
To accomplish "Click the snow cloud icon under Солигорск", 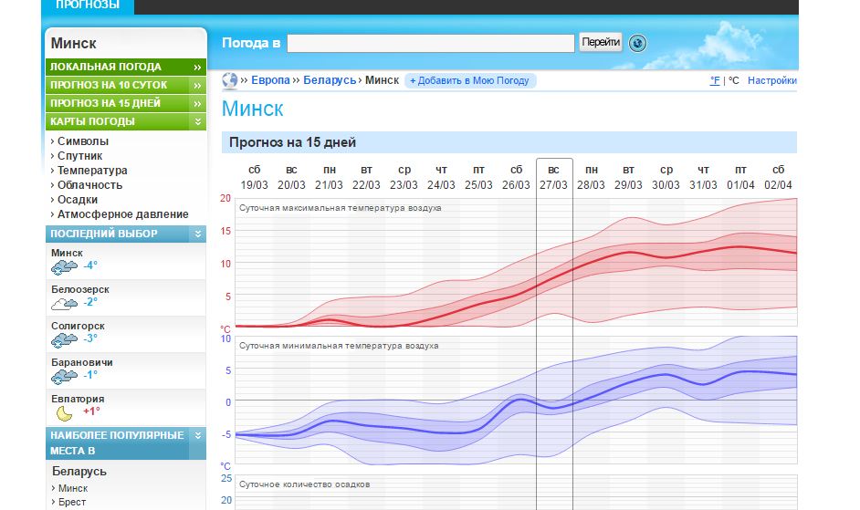I will point(63,339).
